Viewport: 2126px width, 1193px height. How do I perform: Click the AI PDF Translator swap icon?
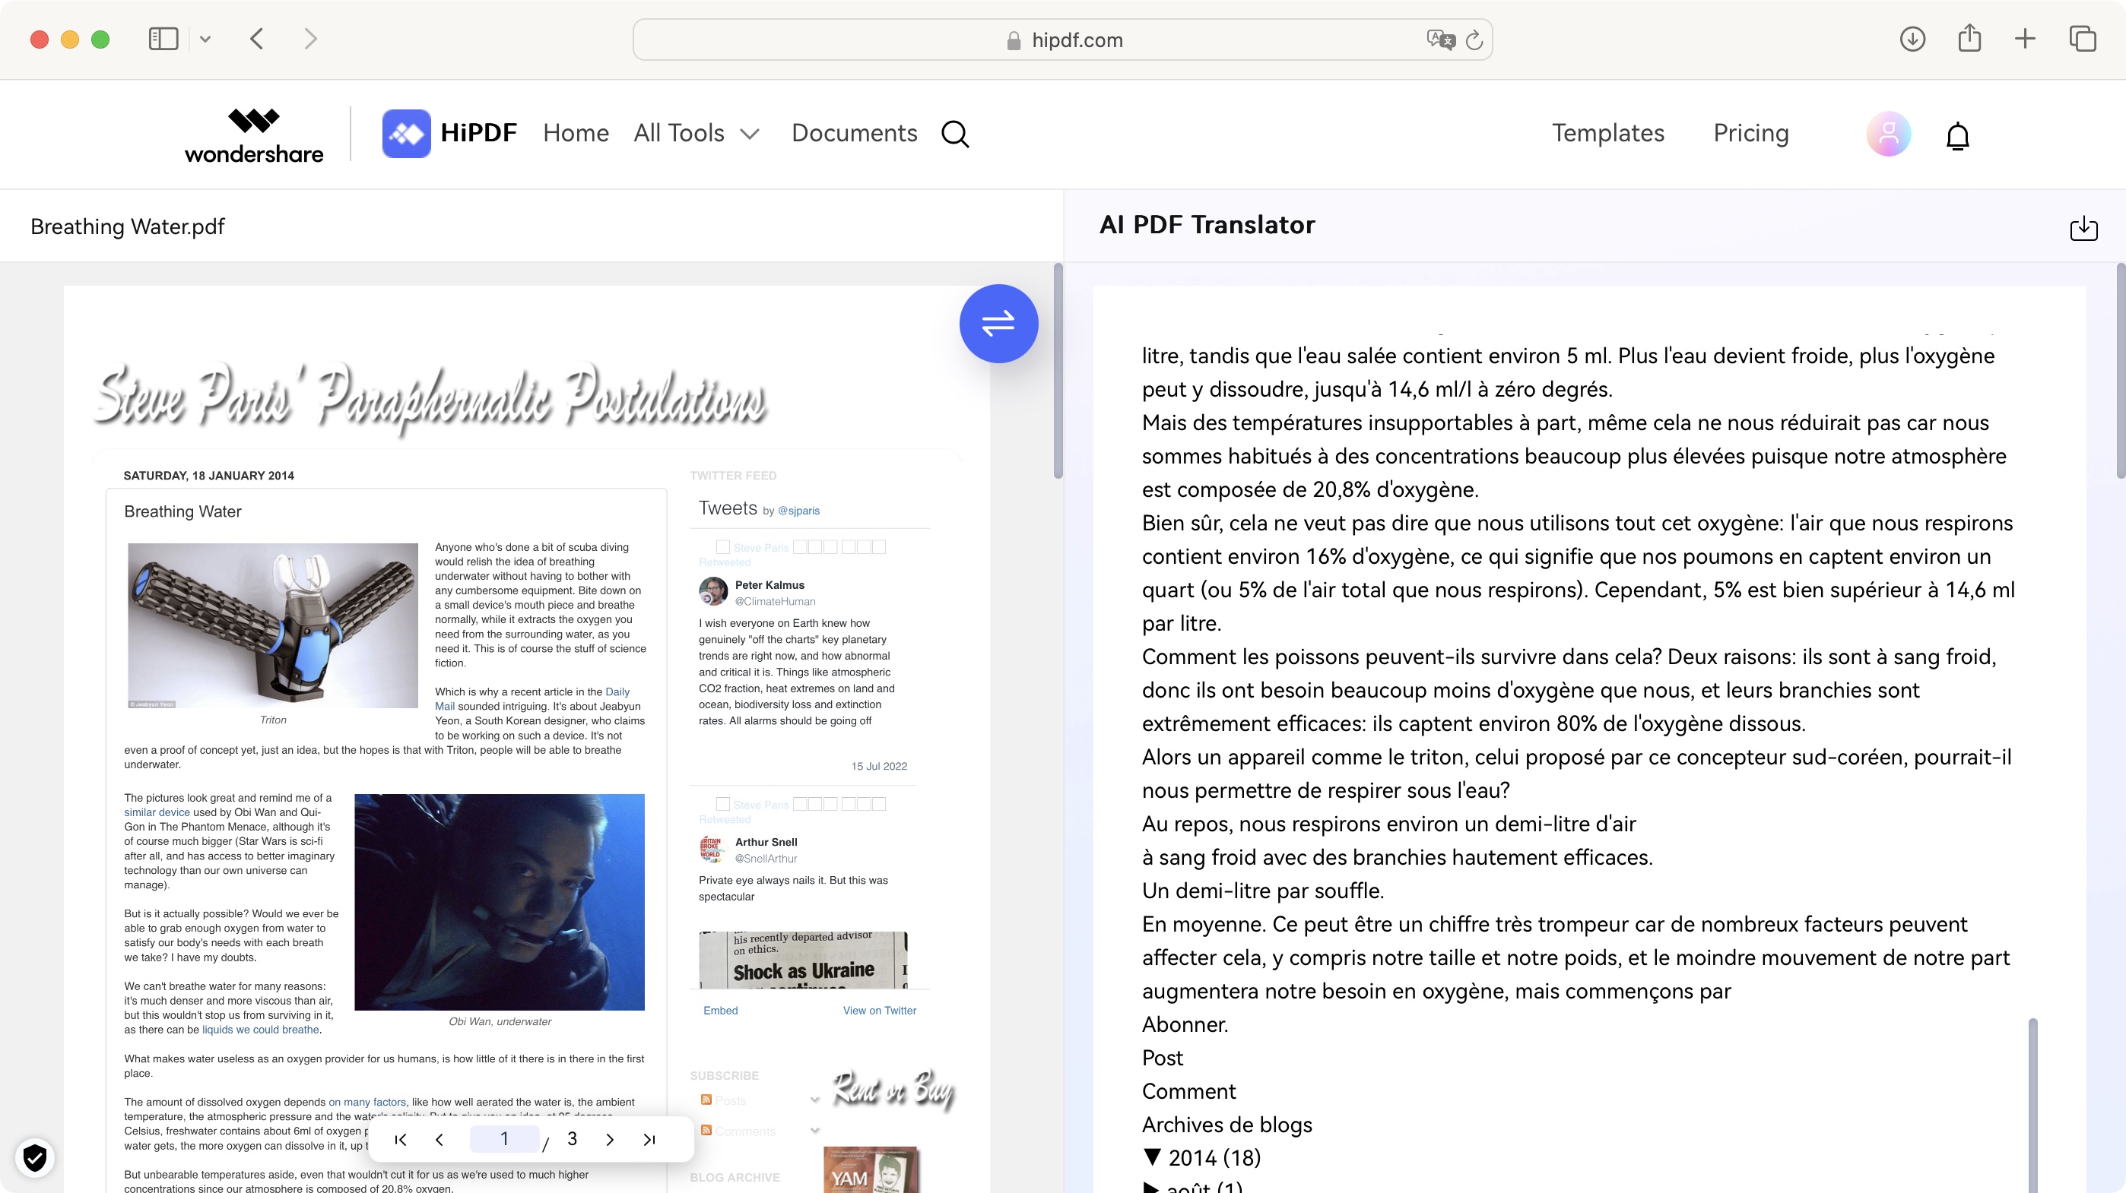point(999,322)
